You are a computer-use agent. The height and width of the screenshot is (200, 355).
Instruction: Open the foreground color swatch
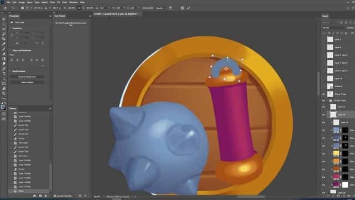[2, 107]
